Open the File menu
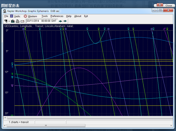This screenshot has width=176, height=131. click(x=6, y=16)
